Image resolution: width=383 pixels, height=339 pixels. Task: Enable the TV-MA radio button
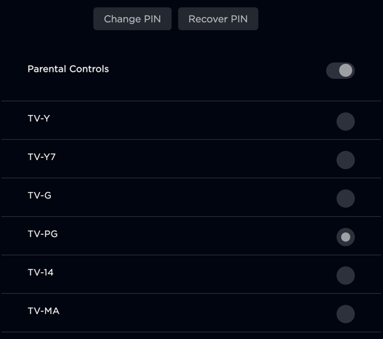click(346, 314)
